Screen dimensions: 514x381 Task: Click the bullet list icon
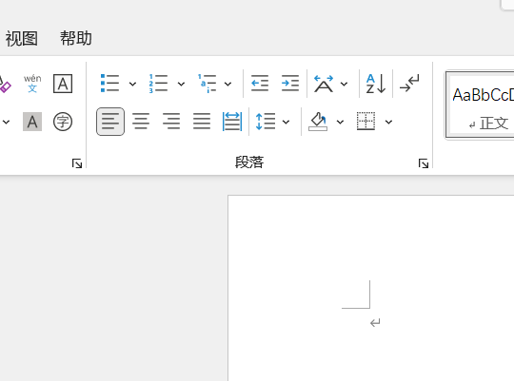[109, 84]
